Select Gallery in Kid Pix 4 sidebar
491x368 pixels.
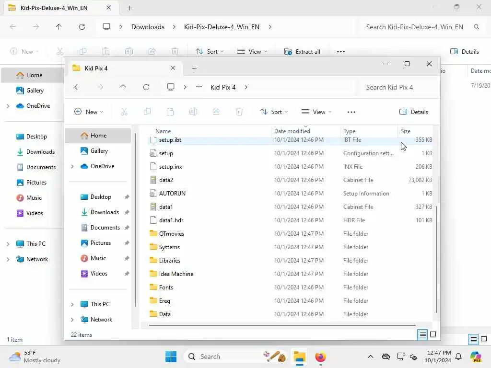pyautogui.click(x=98, y=151)
